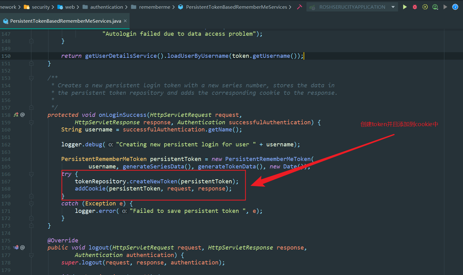Close the PersistentTokenBasedRememberMeServices.java tab
This screenshot has width=463, height=275.
125,21
